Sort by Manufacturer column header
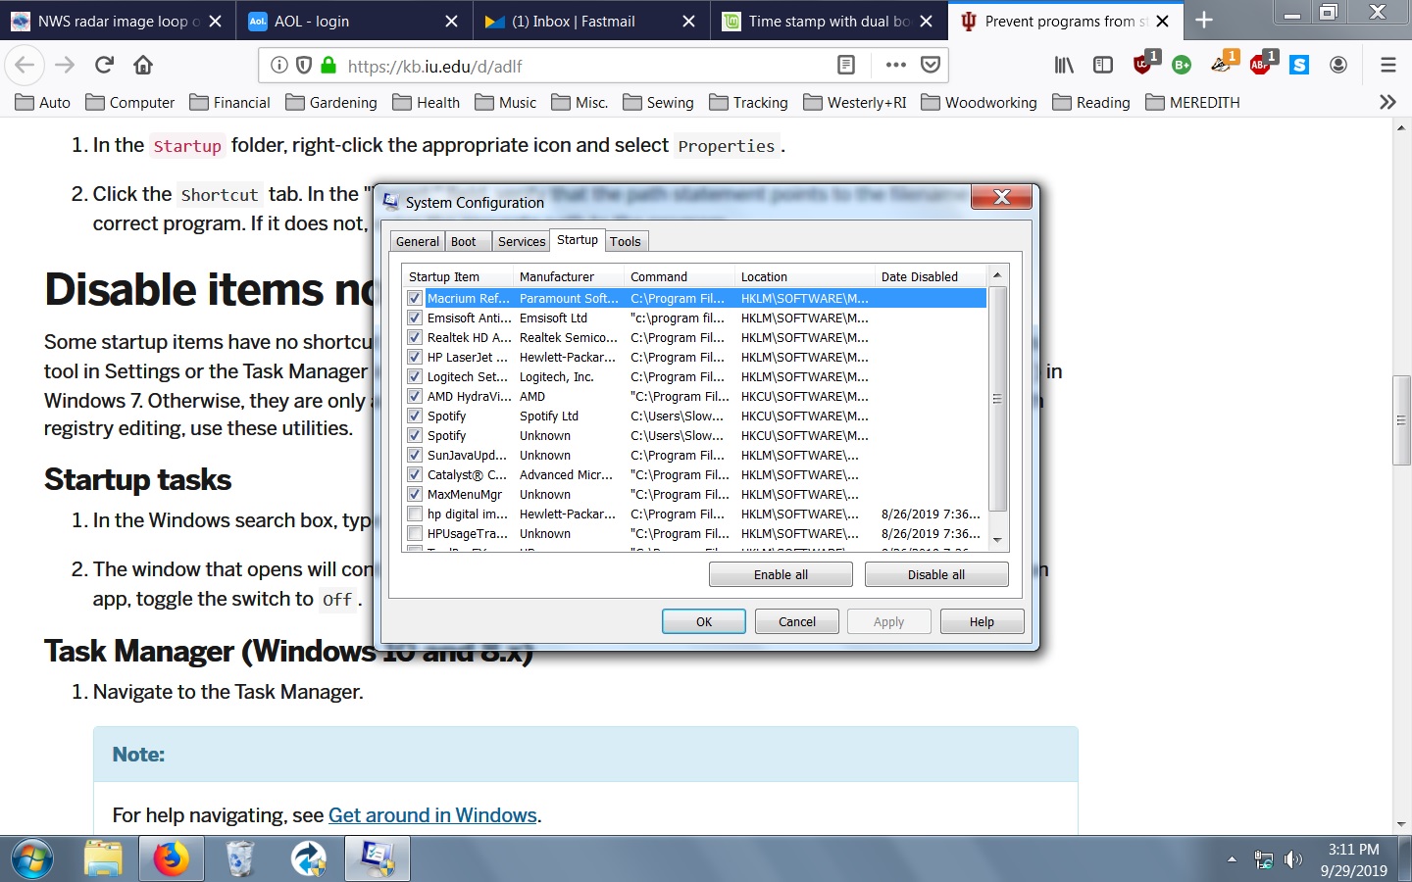This screenshot has height=882, width=1412. pos(569,276)
